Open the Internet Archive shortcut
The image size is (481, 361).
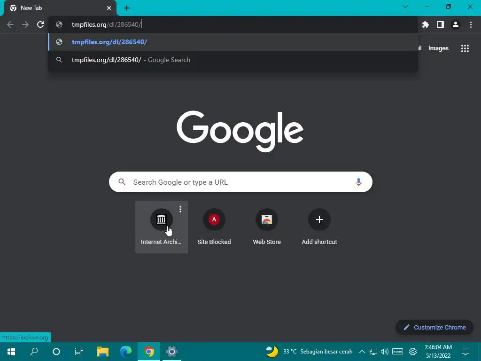pos(162,227)
